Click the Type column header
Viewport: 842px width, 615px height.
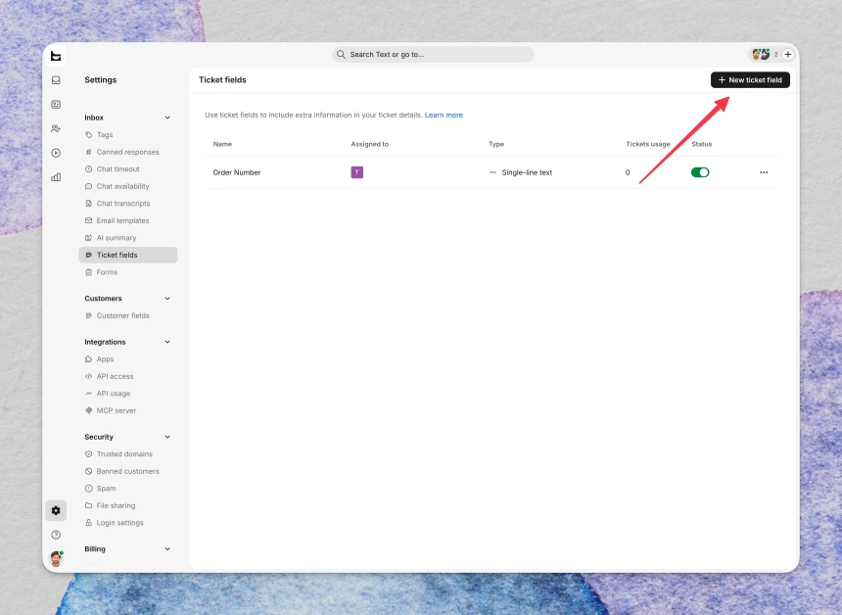point(496,144)
